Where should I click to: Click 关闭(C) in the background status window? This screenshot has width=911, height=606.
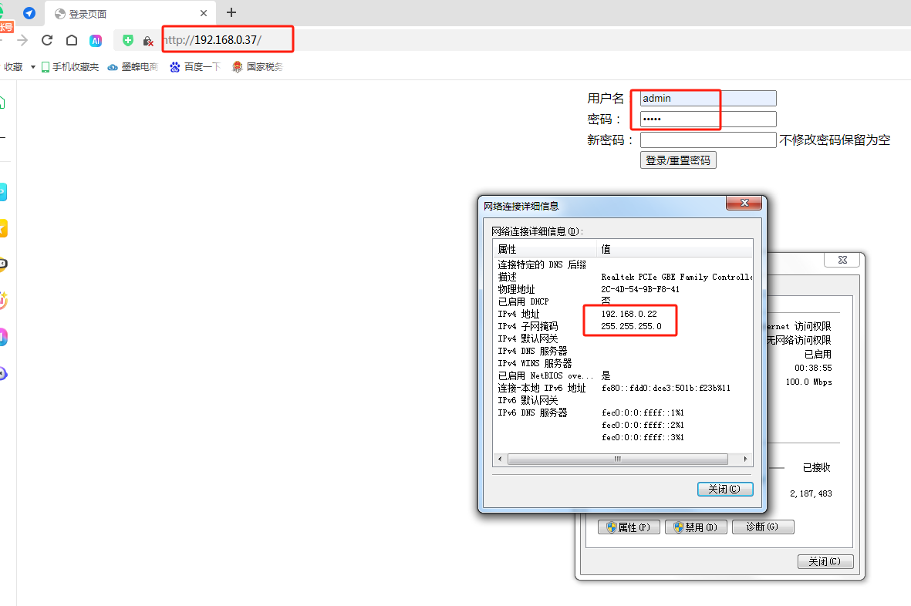coord(825,561)
